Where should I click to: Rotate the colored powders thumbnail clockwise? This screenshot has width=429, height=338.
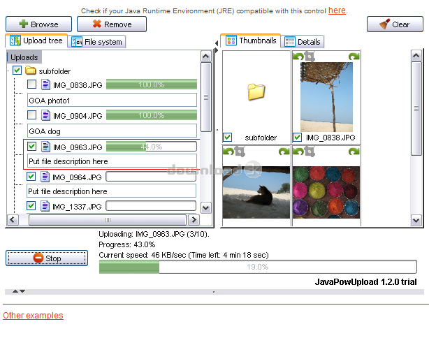[354, 151]
